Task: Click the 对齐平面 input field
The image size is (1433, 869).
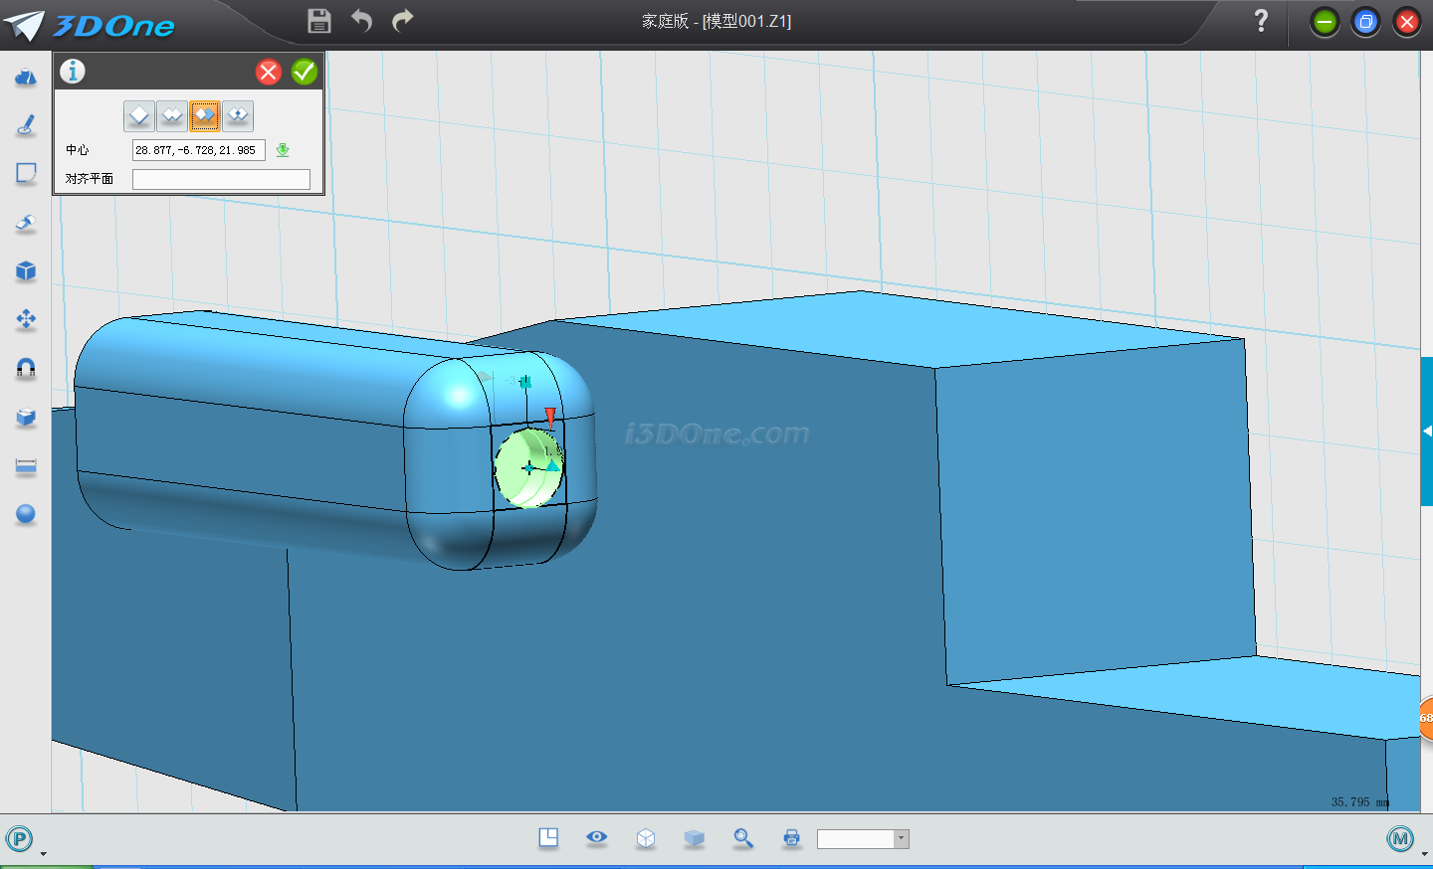Action: 221,179
